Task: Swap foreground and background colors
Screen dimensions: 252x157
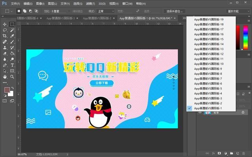Action: tap(13, 88)
